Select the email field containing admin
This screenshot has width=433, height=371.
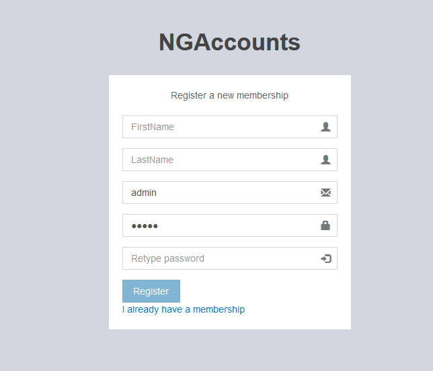pos(222,193)
